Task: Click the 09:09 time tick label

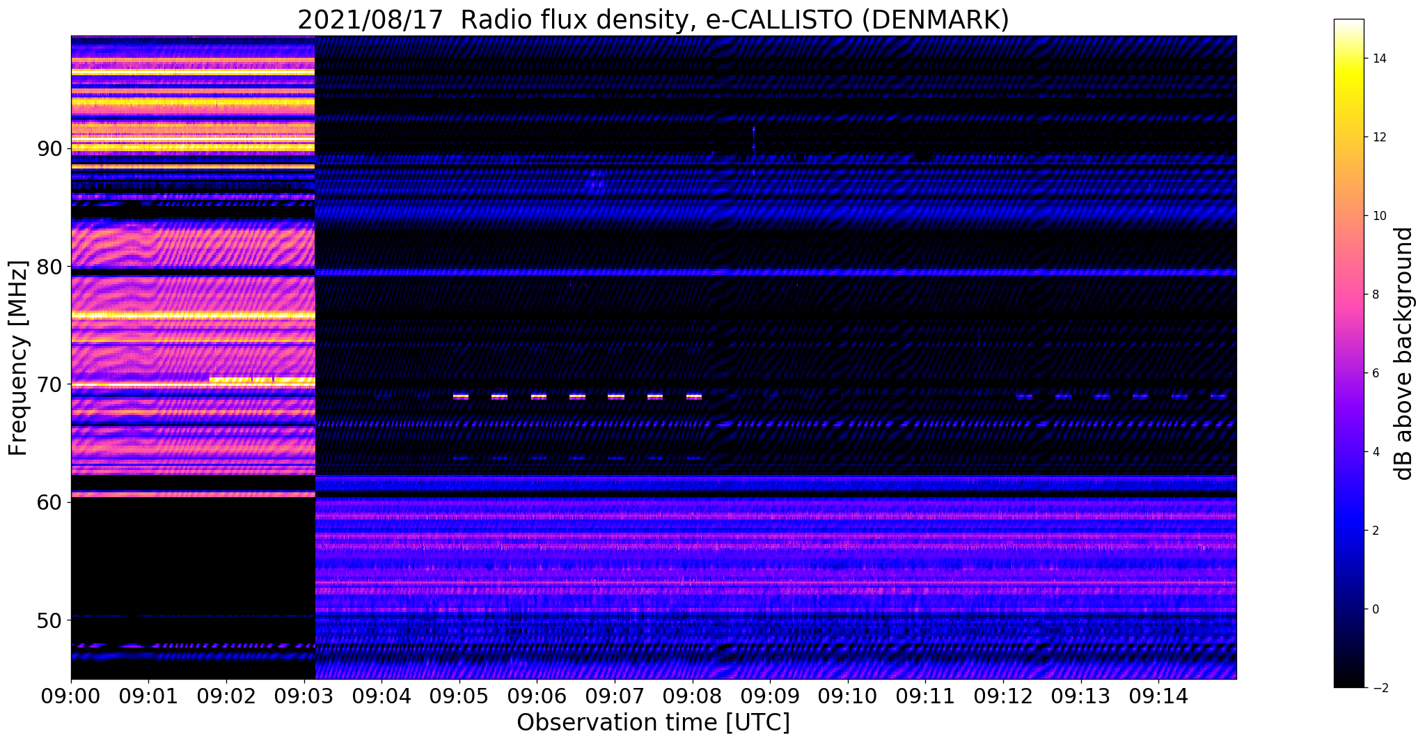Action: click(x=770, y=696)
